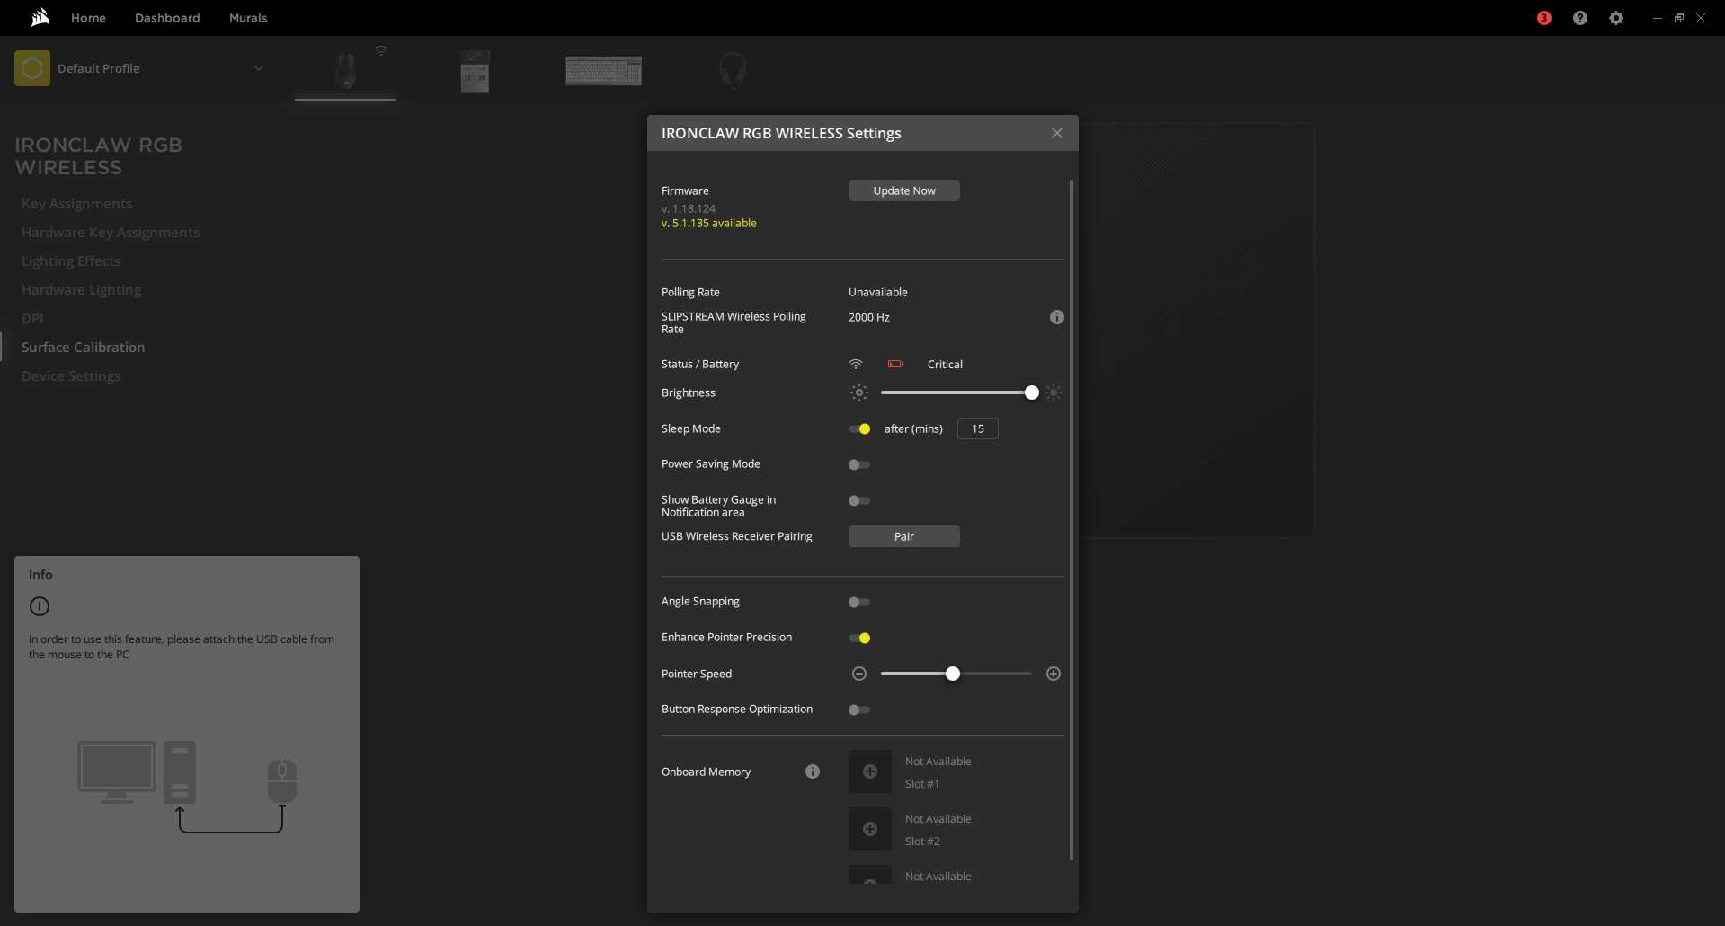Select the keyboard device icon

coord(603,70)
